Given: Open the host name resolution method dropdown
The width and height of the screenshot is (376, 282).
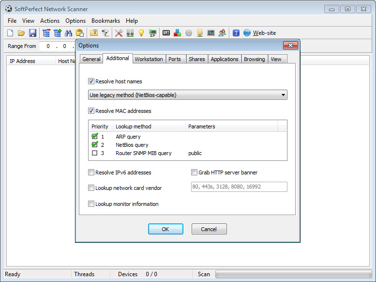Looking at the screenshot, I should (x=188, y=95).
